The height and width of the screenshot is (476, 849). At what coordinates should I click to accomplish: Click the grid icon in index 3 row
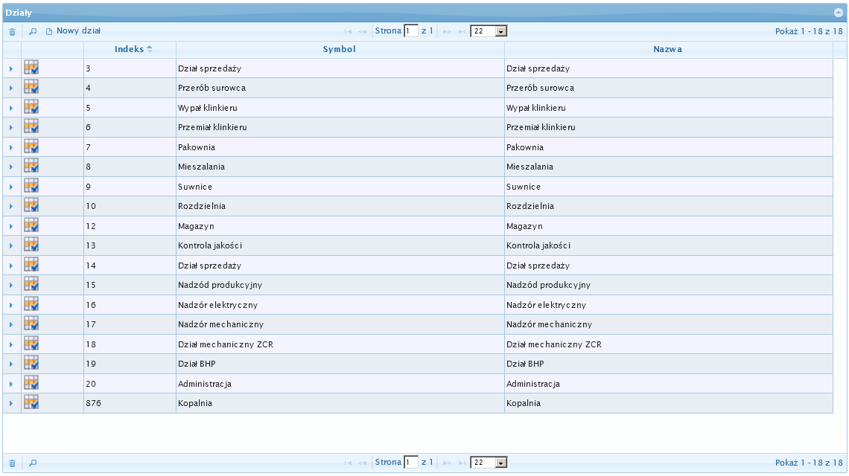[x=31, y=68]
